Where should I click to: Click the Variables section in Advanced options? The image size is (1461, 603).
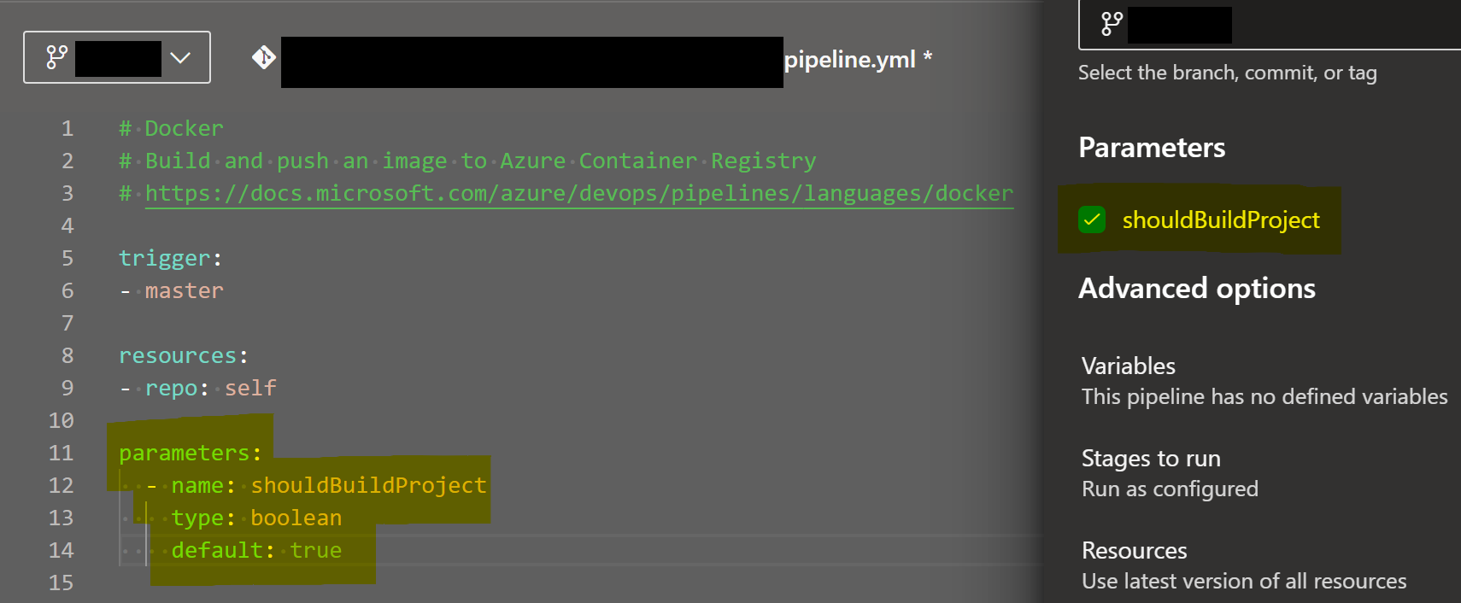click(x=1128, y=366)
